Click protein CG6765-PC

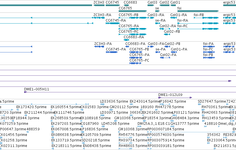139,60
